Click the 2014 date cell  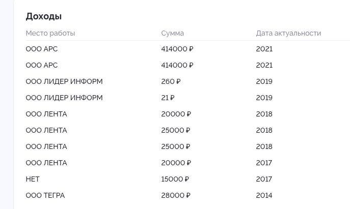[x=264, y=195]
